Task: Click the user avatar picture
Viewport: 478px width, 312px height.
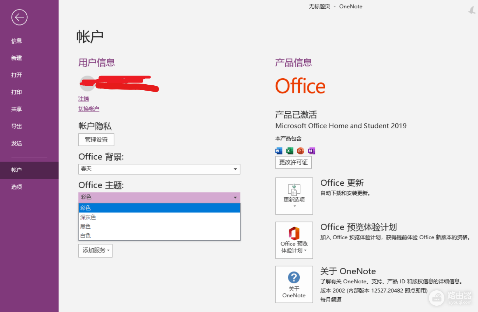Action: (87, 84)
